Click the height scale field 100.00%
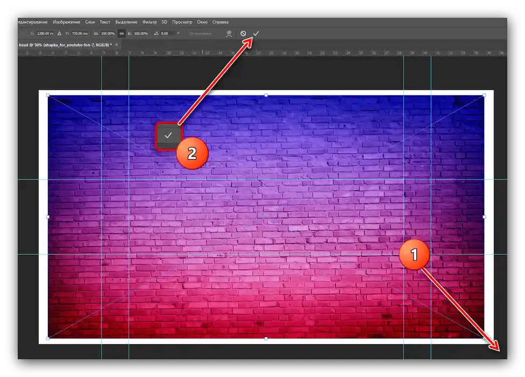Screen dimensions: 525x377 coord(141,33)
